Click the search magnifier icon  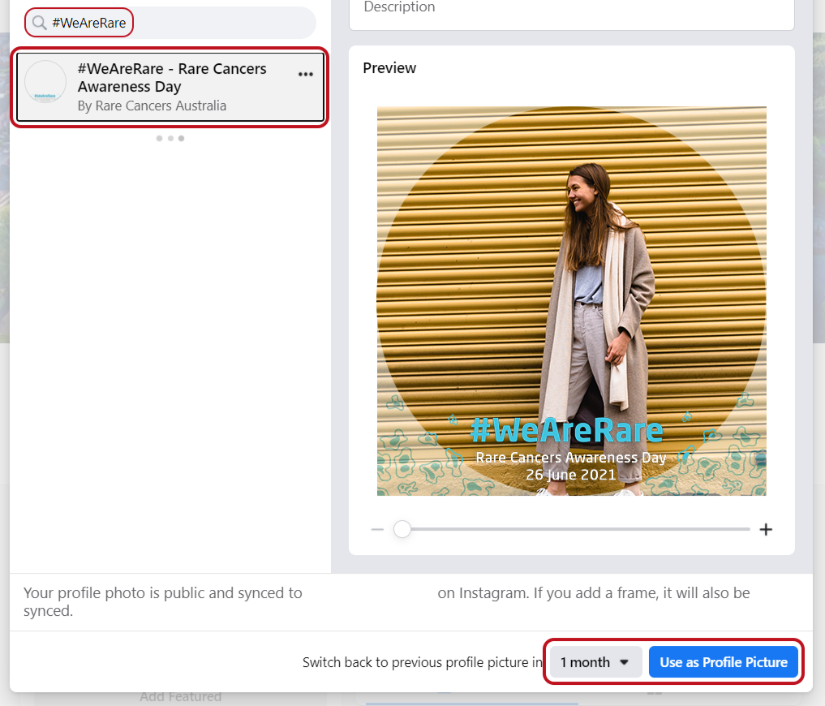click(x=40, y=23)
